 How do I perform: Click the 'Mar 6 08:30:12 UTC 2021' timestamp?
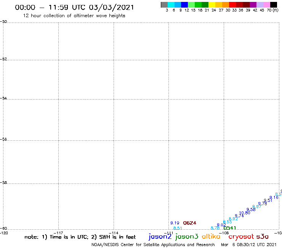click(x=249, y=245)
